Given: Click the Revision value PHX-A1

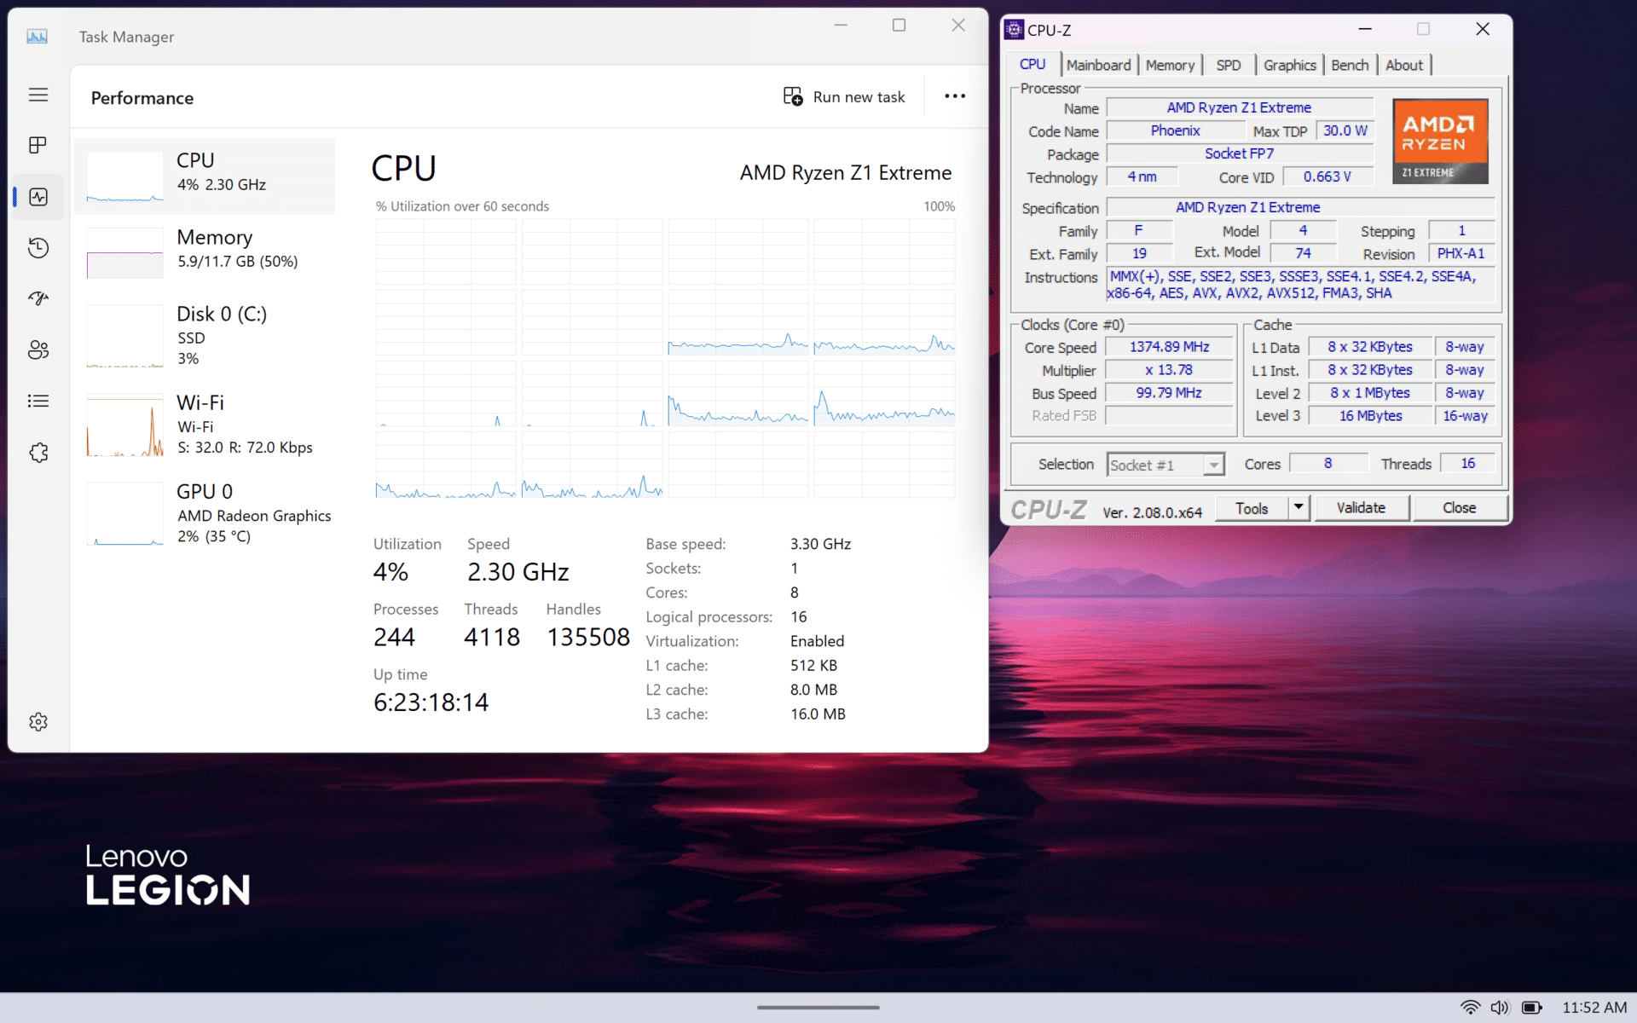Looking at the screenshot, I should (1461, 253).
